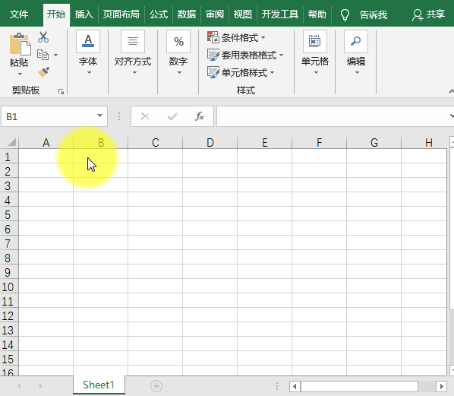Click the 单元格样式 cell styles icon
The image size is (454, 396).
[213, 72]
